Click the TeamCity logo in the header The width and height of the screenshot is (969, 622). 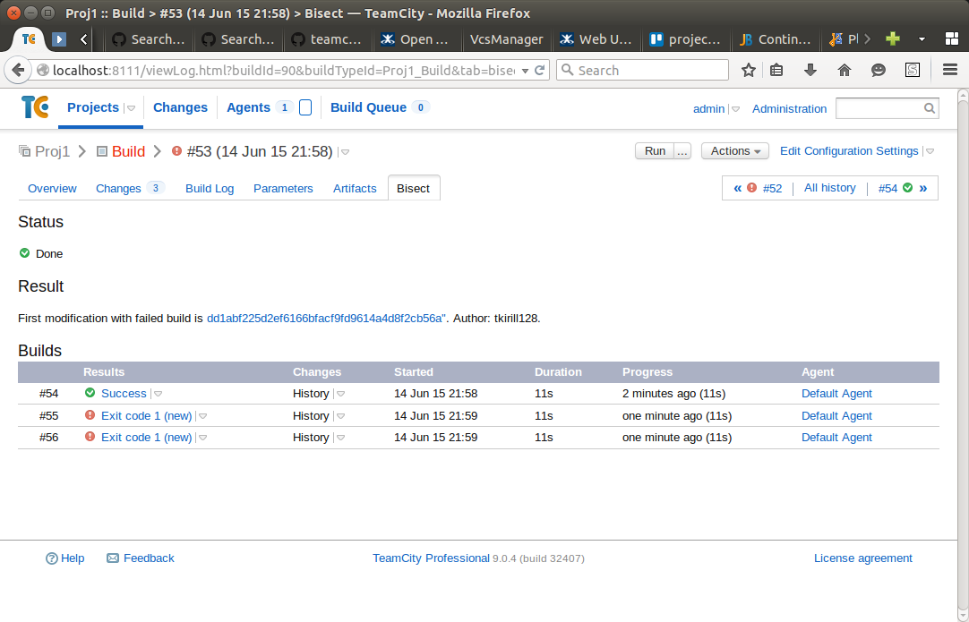(35, 107)
